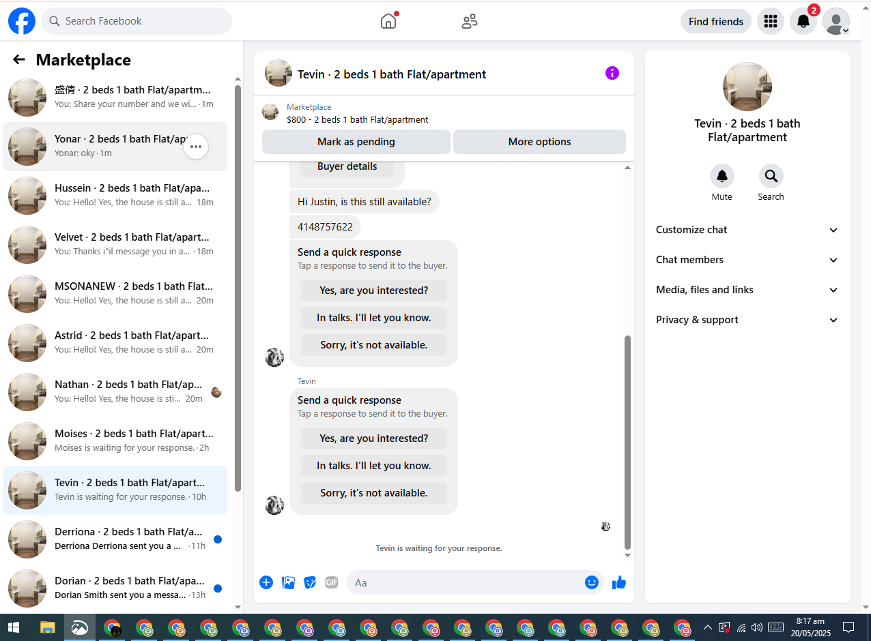The width and height of the screenshot is (871, 641).
Task: Send lower 'Yes, are you interested?' response
Action: (x=374, y=438)
